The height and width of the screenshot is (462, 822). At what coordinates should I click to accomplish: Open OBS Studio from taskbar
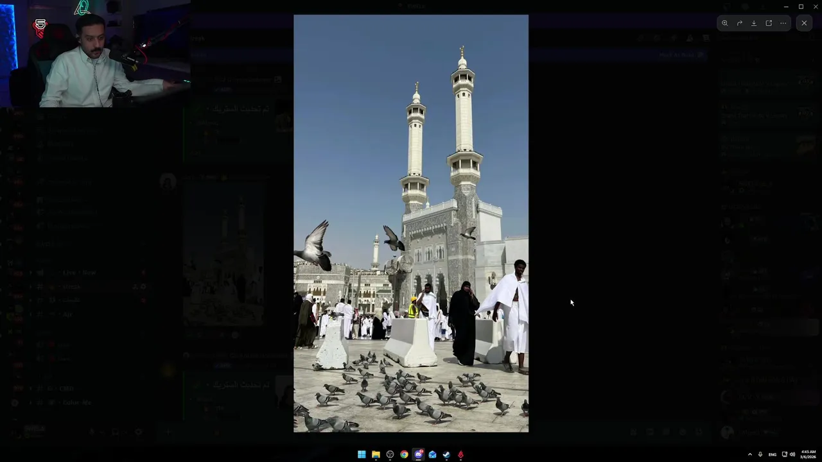pyautogui.click(x=390, y=454)
